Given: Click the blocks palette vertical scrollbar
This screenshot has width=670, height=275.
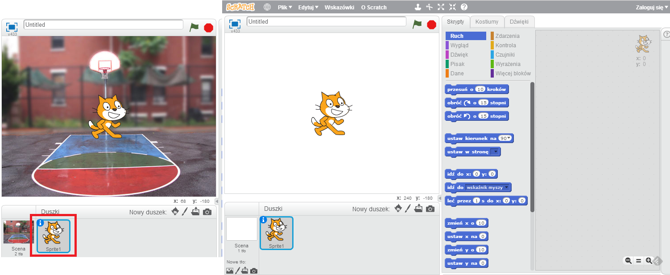Looking at the screenshot, I should pos(532,147).
